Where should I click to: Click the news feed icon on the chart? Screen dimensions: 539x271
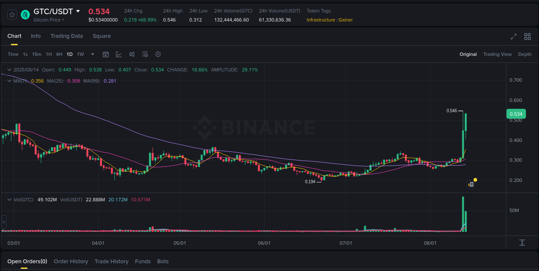point(470,184)
